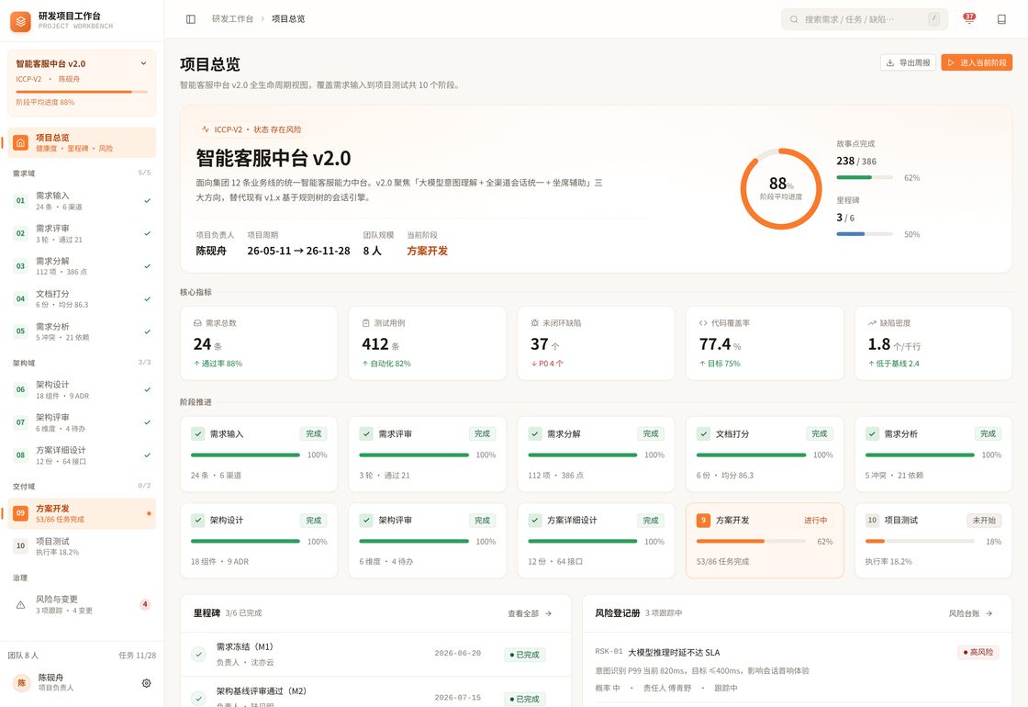
Task: Click the 需求冻结 (M1) milestone check icon
Action: [198, 654]
